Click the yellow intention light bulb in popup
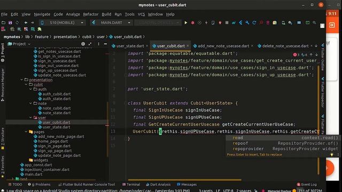 click(331, 155)
